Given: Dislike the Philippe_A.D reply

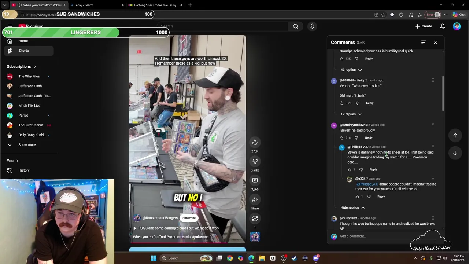Looking at the screenshot, I should [361, 170].
